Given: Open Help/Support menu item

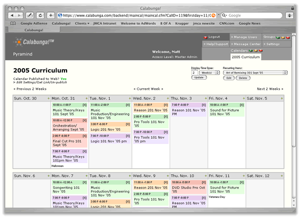Looking at the screenshot, I should pos(216,44).
